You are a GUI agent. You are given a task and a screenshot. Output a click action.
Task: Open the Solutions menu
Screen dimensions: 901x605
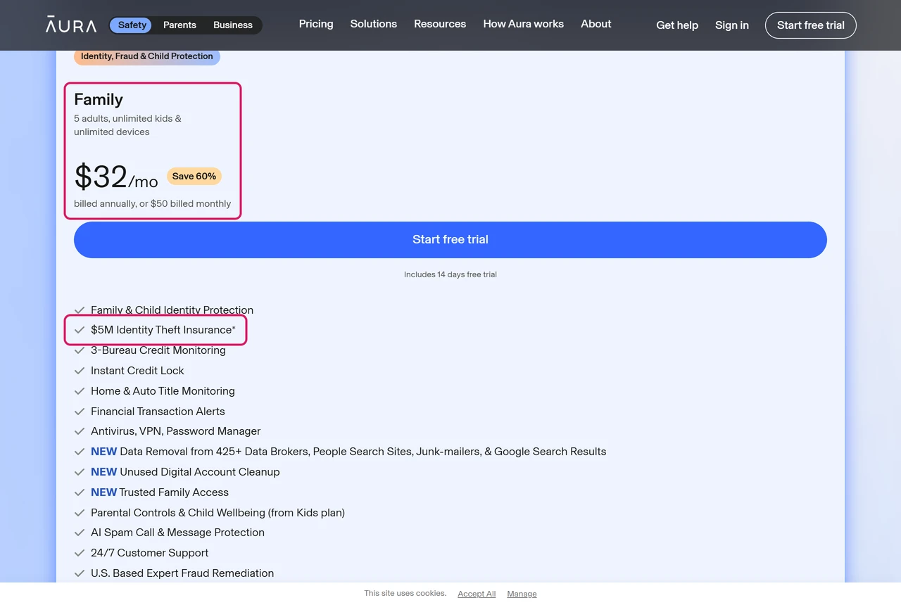click(x=374, y=24)
